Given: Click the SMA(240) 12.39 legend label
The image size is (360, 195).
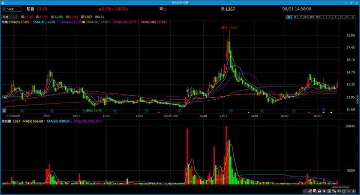Looking at the screenshot, I should pyautogui.click(x=153, y=22).
